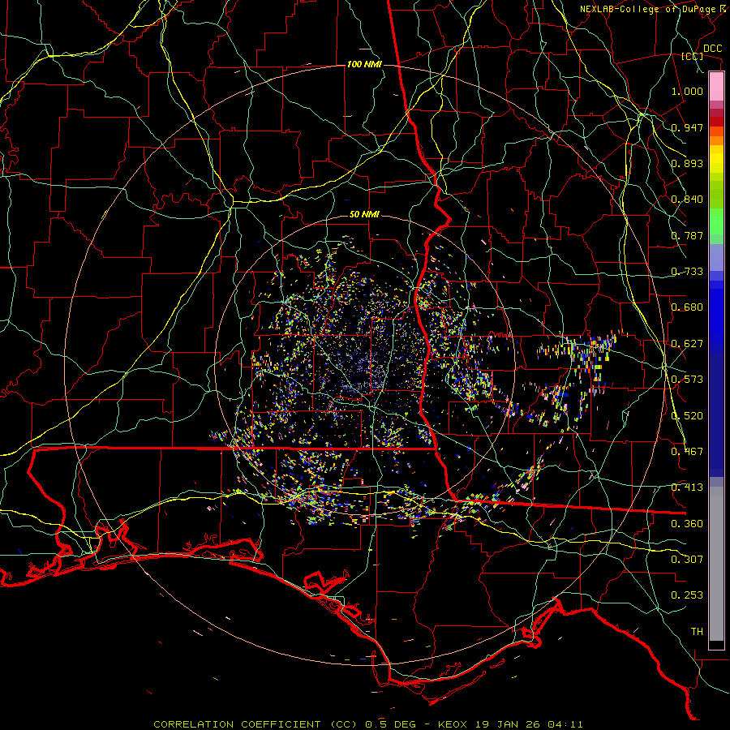Click the 0.413 scale value
730x730 pixels.
pyautogui.click(x=687, y=487)
